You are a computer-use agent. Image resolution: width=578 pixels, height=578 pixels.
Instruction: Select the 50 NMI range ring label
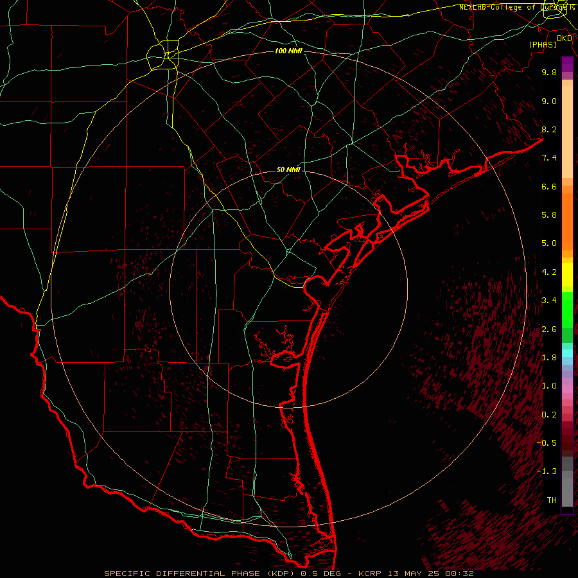288,170
